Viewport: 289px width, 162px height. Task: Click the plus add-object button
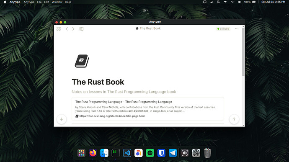tap(62, 119)
